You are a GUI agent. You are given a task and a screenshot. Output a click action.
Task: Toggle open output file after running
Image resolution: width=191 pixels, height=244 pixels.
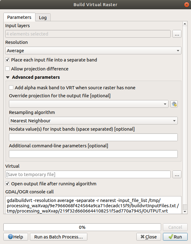pyautogui.click(x=7, y=184)
